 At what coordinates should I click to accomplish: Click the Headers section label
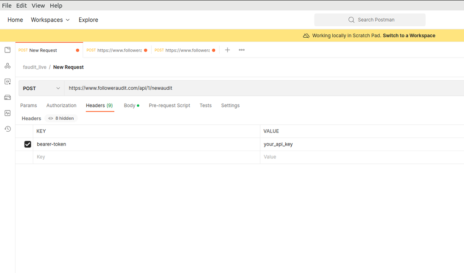tap(31, 118)
